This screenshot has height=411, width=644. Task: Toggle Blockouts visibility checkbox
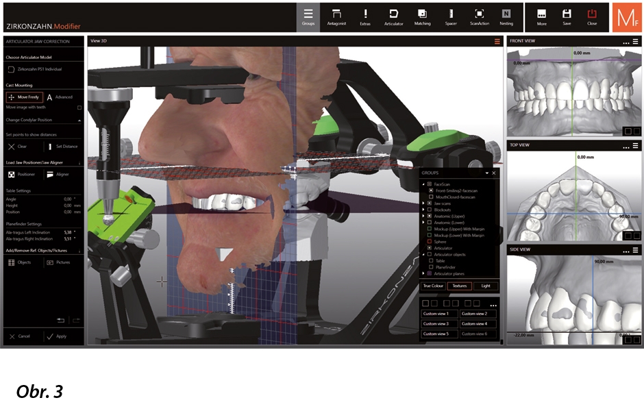(x=430, y=210)
